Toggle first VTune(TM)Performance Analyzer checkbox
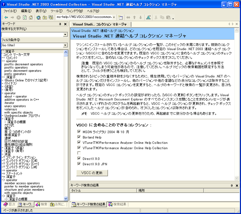 point(79,142)
